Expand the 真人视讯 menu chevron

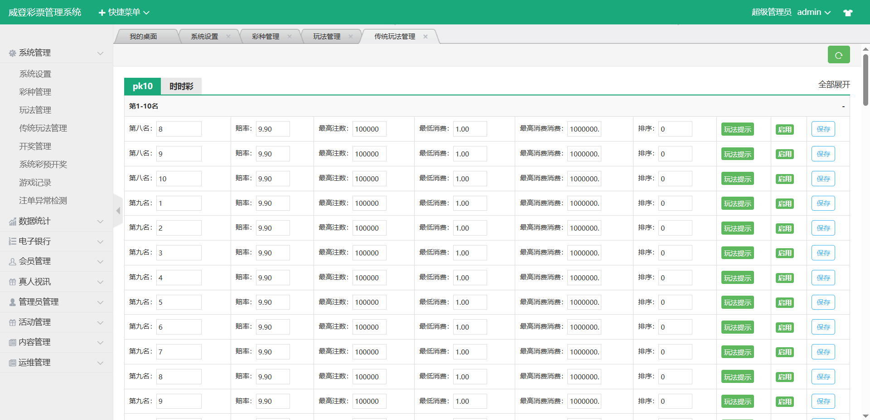[100, 282]
